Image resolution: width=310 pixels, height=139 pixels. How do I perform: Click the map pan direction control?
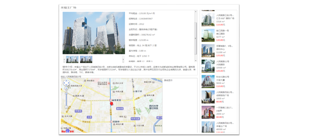pos(66,83)
